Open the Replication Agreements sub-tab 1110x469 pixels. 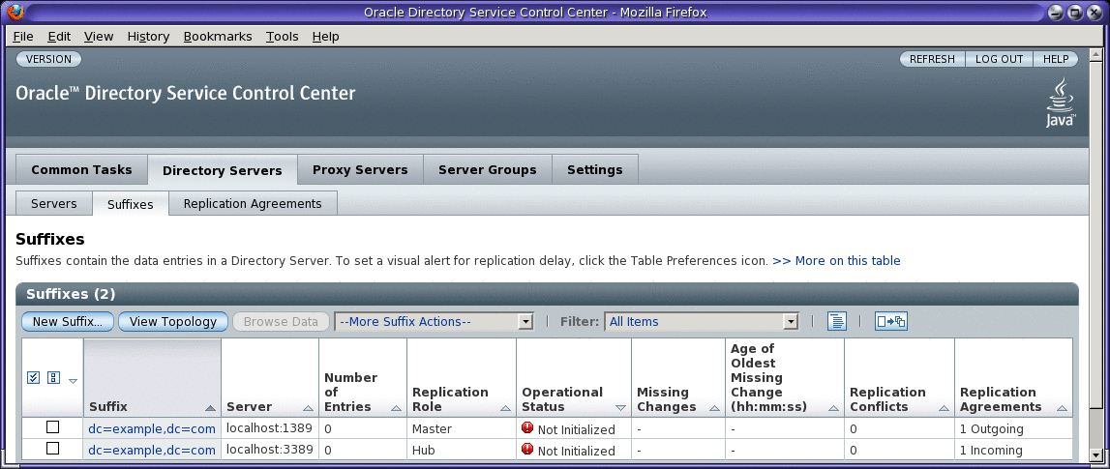pyautogui.click(x=253, y=204)
